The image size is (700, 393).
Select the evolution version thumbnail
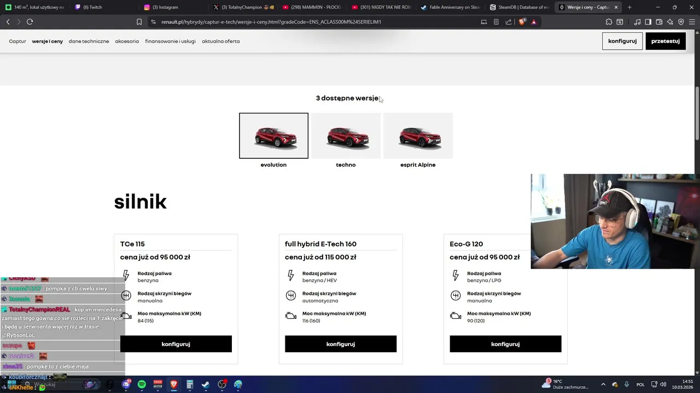click(x=273, y=136)
